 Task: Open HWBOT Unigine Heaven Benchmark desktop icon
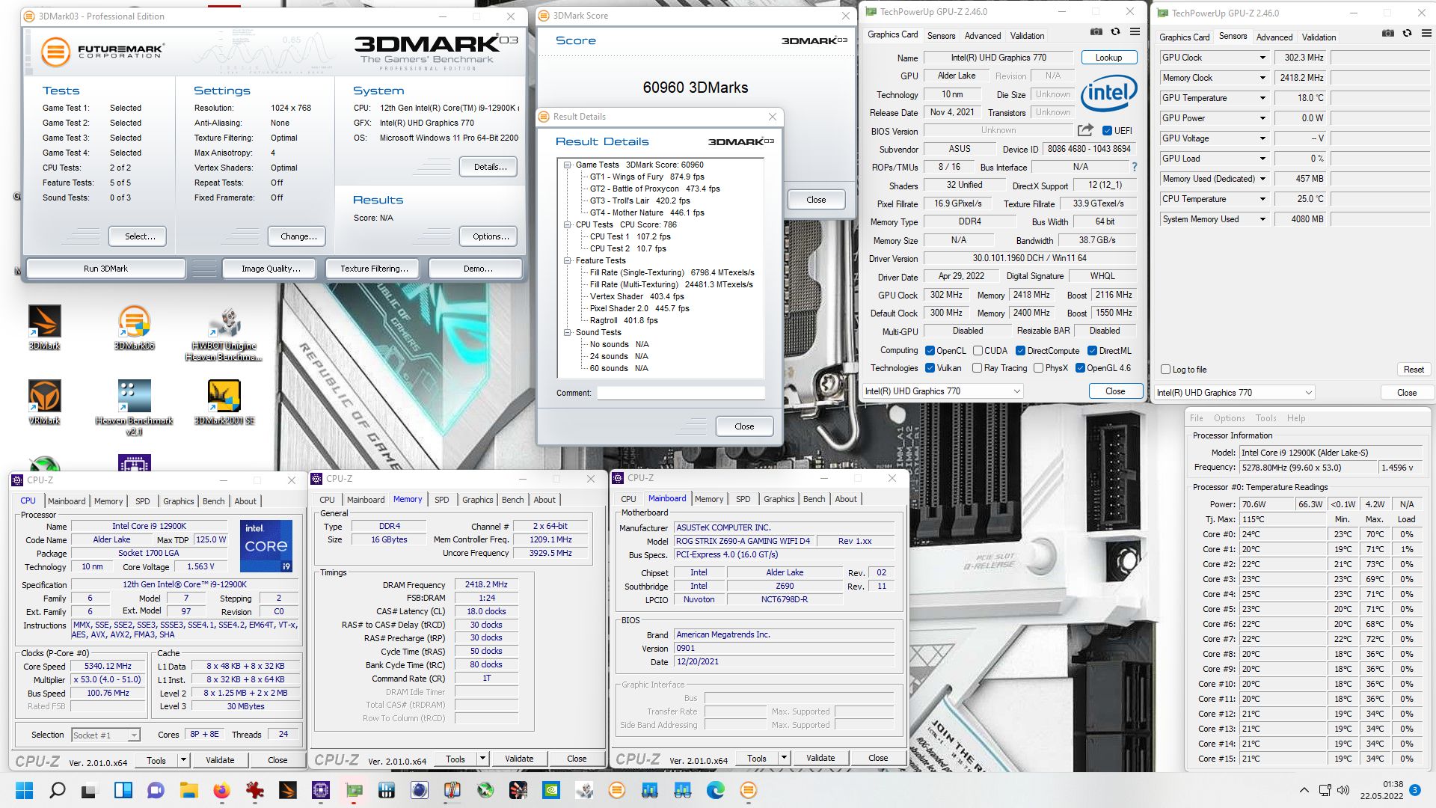point(224,334)
